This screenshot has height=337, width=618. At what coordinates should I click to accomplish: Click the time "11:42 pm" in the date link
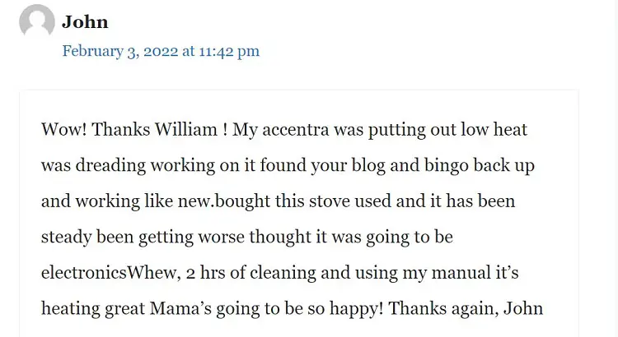(229, 51)
